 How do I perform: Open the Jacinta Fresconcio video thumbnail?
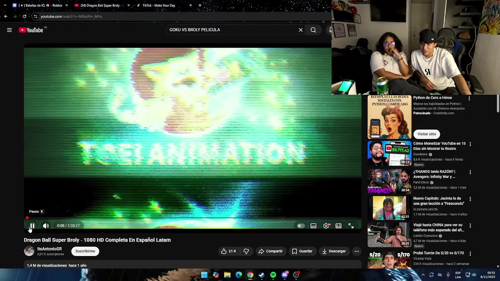click(389, 208)
